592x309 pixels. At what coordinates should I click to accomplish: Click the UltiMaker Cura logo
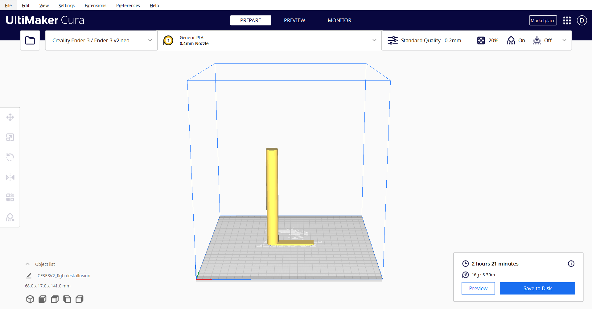45,20
